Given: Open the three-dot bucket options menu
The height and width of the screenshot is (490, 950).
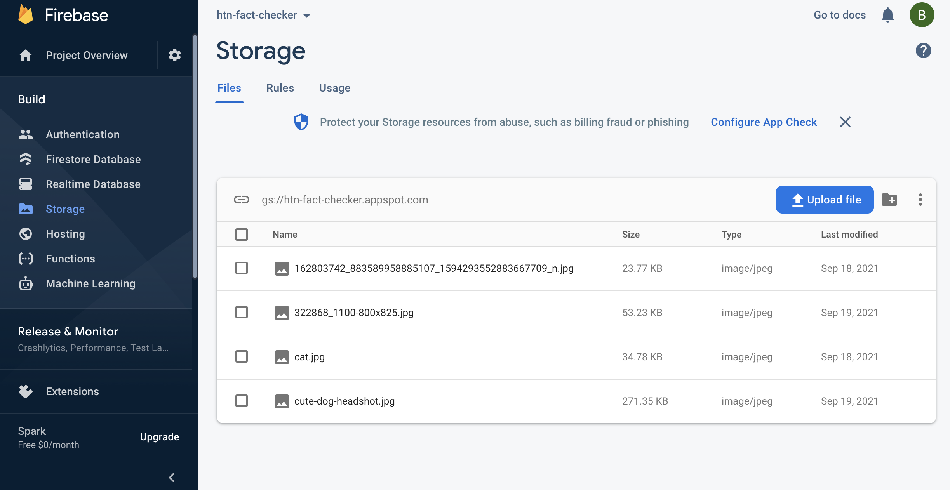Looking at the screenshot, I should (x=920, y=200).
